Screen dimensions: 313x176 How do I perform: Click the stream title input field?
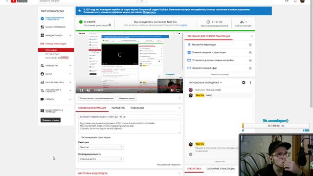click(129, 117)
